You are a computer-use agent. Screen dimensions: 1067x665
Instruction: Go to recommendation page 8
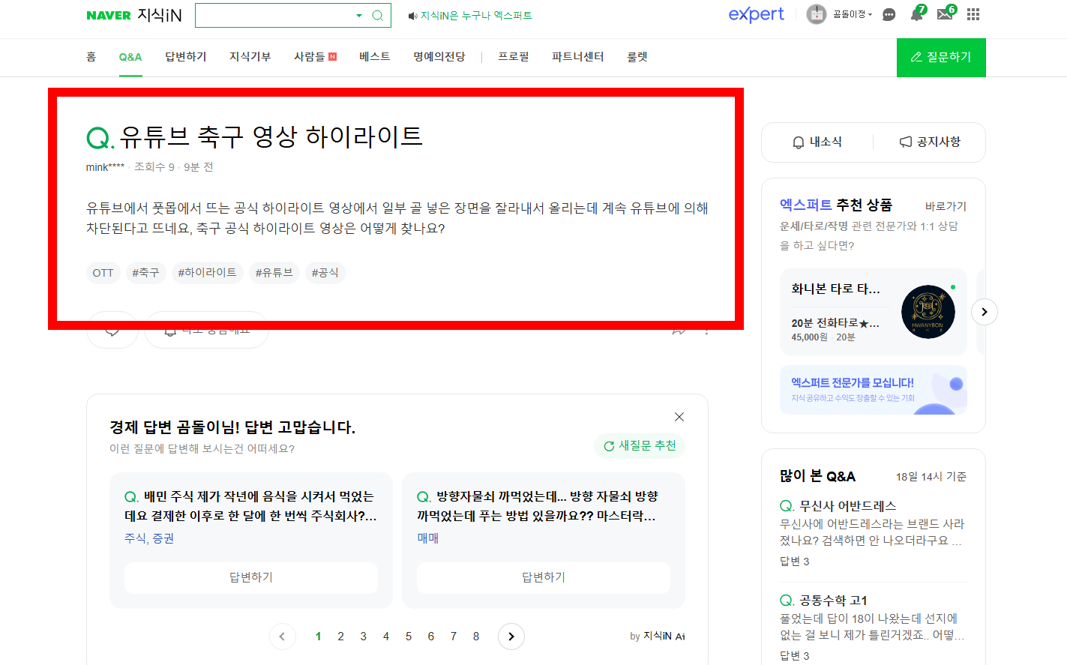[476, 637]
